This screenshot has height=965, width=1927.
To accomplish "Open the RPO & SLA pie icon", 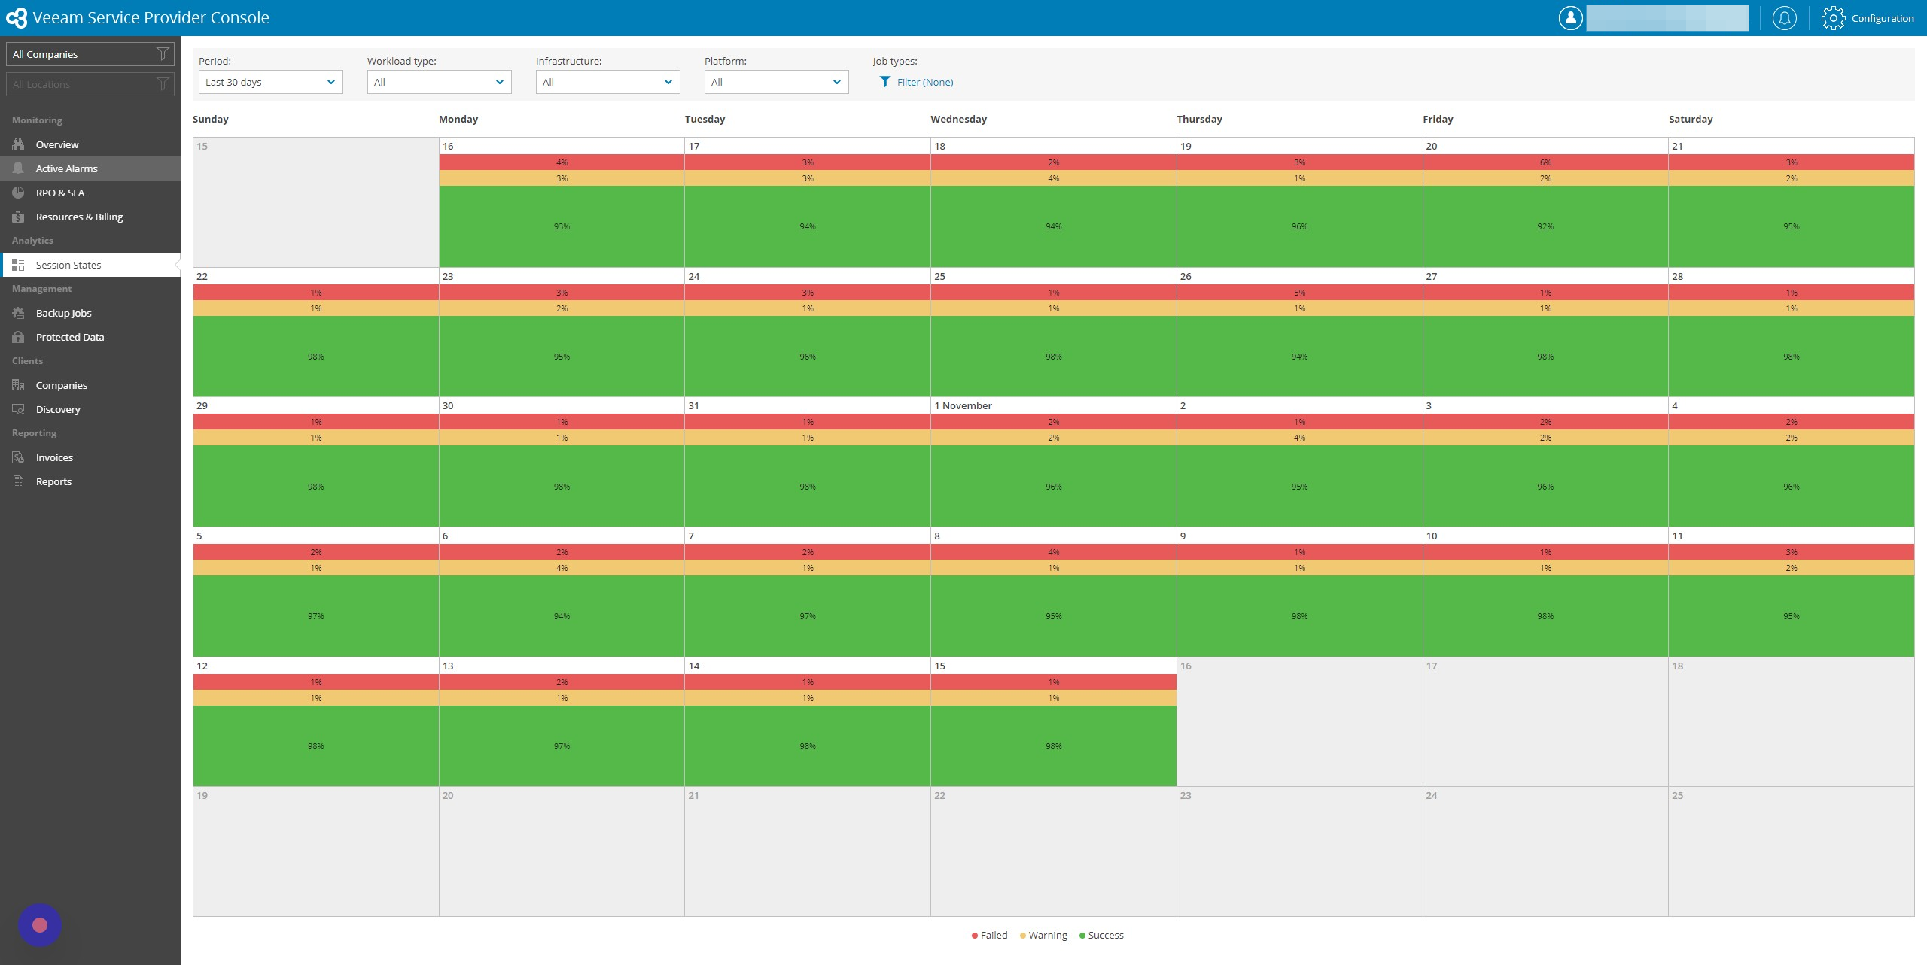I will coord(18,193).
